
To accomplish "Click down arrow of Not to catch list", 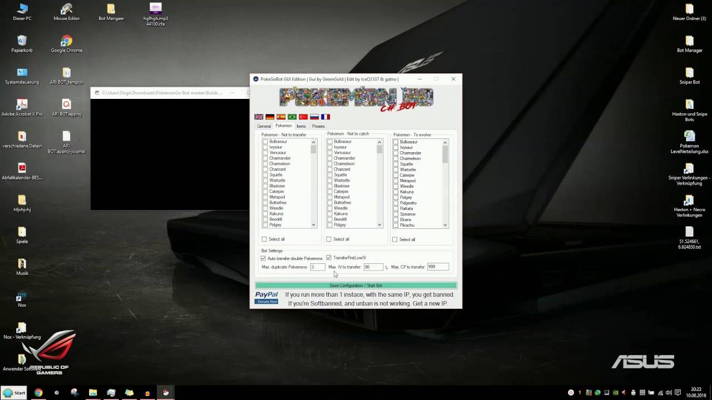I will click(379, 225).
